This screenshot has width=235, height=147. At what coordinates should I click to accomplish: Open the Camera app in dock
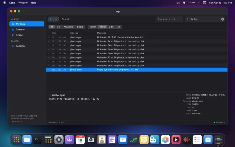pyautogui.click(x=91, y=140)
